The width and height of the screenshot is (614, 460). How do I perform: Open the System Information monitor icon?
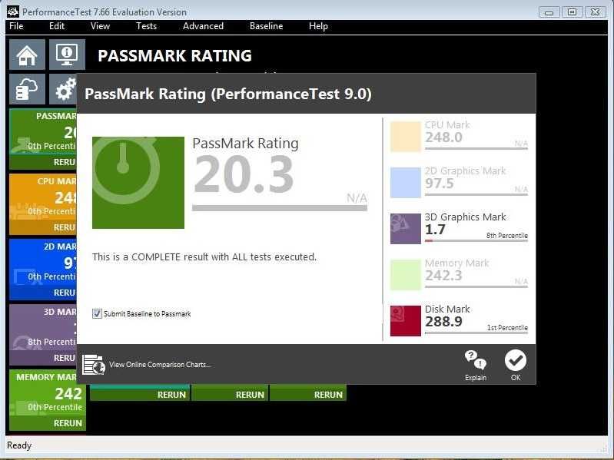click(67, 55)
